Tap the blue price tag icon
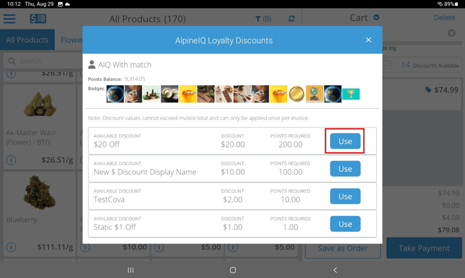This screenshot has height=278, width=465. click(x=429, y=90)
